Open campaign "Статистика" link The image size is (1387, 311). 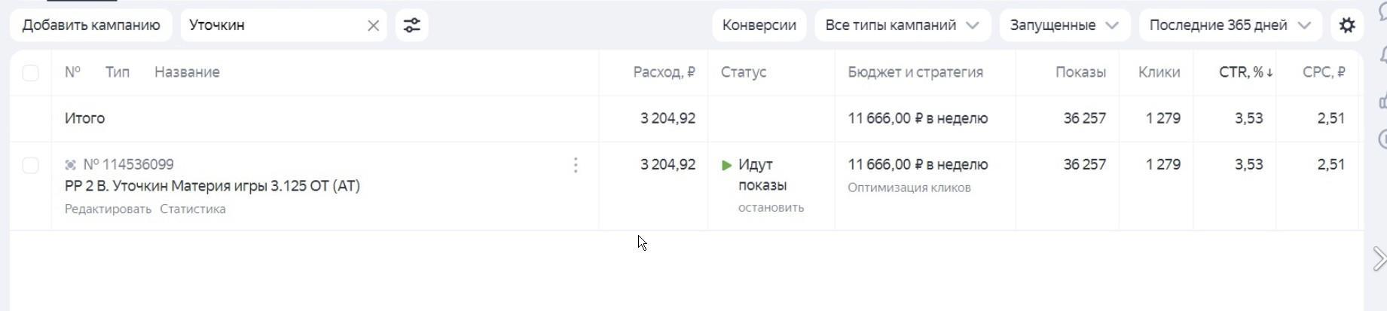[x=193, y=209]
